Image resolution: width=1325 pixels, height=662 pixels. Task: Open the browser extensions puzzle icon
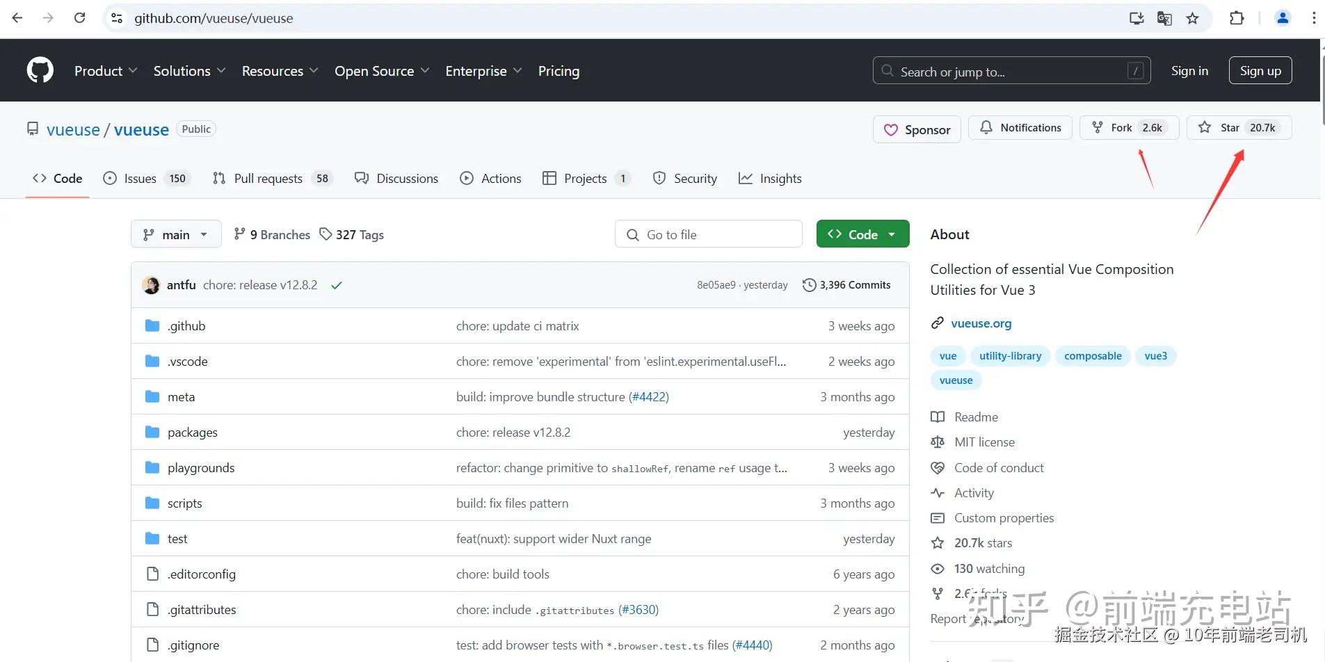[1237, 18]
